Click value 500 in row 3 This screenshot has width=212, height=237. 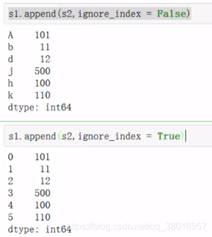coord(43,193)
